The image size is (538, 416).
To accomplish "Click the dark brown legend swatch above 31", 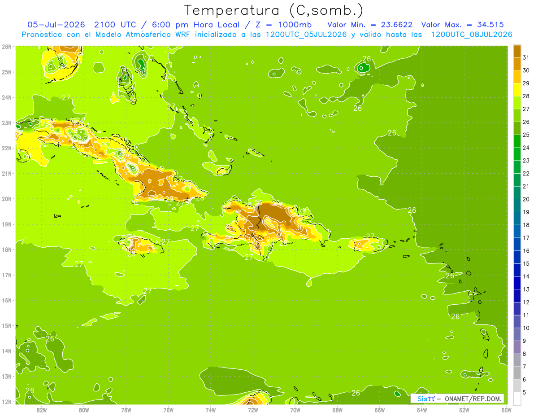I will 517,51.
